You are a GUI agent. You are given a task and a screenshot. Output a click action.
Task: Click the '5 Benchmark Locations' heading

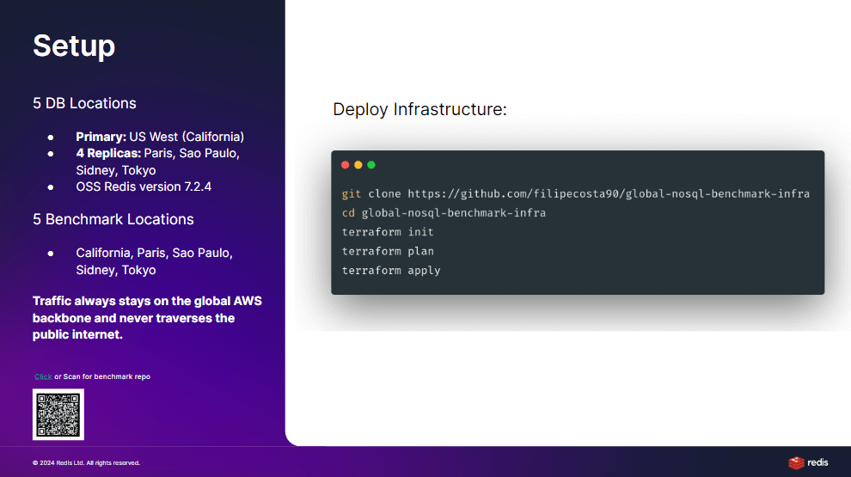(x=113, y=219)
